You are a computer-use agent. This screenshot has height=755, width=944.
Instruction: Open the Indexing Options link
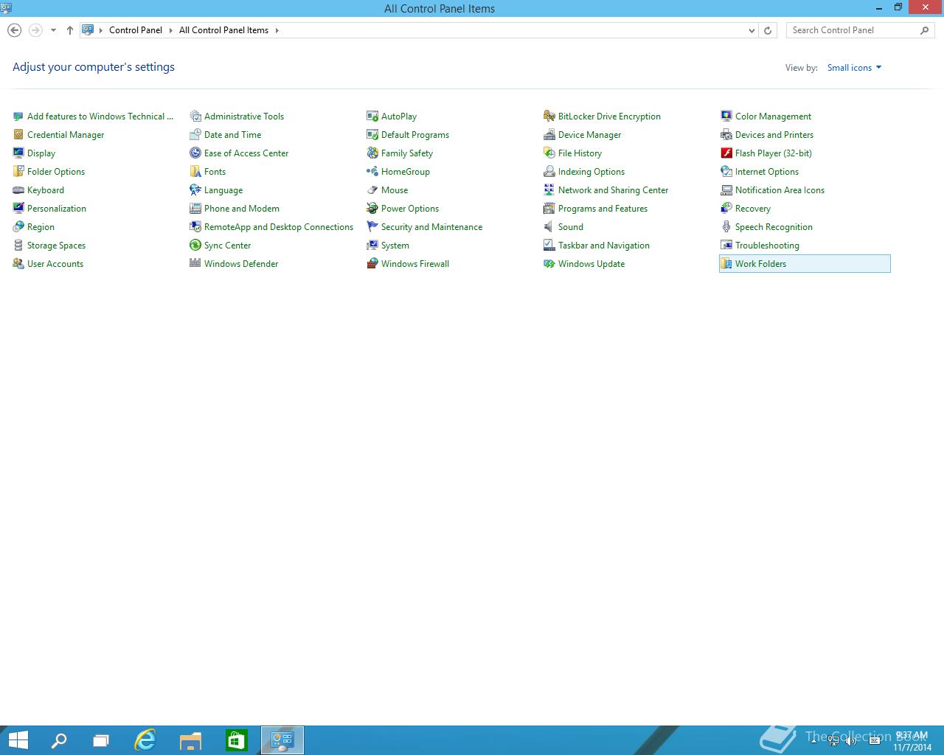(591, 172)
